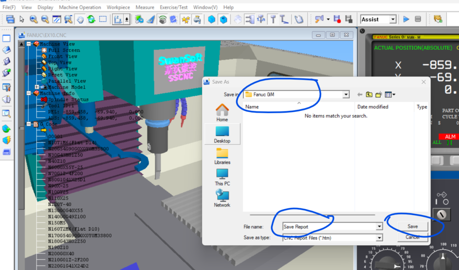The image size is (459, 270).
Task: Select the pan hand tool
Action: pyautogui.click(x=80, y=19)
